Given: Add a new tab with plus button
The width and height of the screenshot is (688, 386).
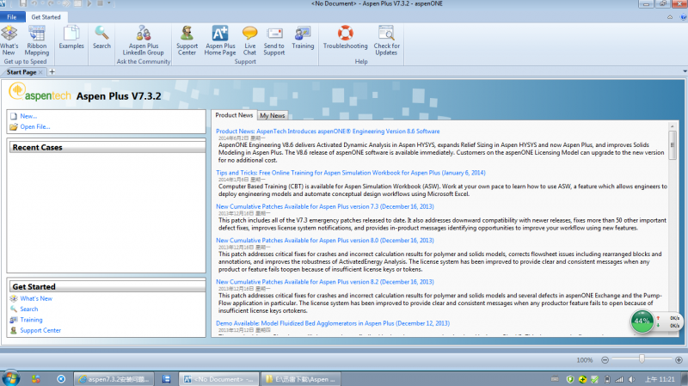Looking at the screenshot, I should [52, 72].
